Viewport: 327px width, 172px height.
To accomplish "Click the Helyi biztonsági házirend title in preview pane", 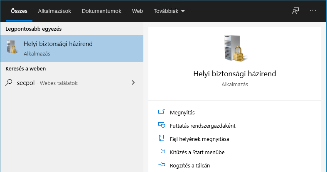I will pos(235,74).
